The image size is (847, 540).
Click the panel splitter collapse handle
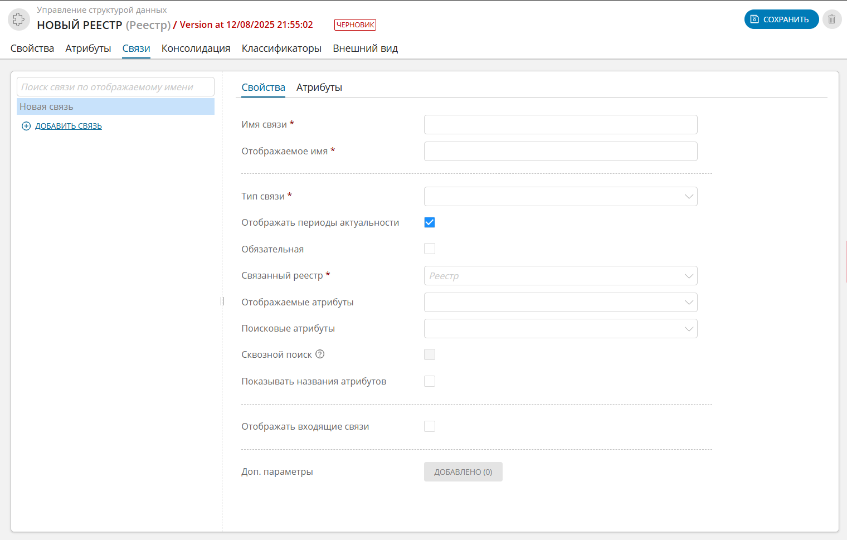pos(222,301)
